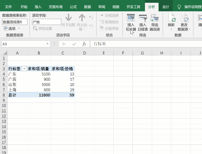Switch to the Developer (开发工具) tab

[x=133, y=7]
